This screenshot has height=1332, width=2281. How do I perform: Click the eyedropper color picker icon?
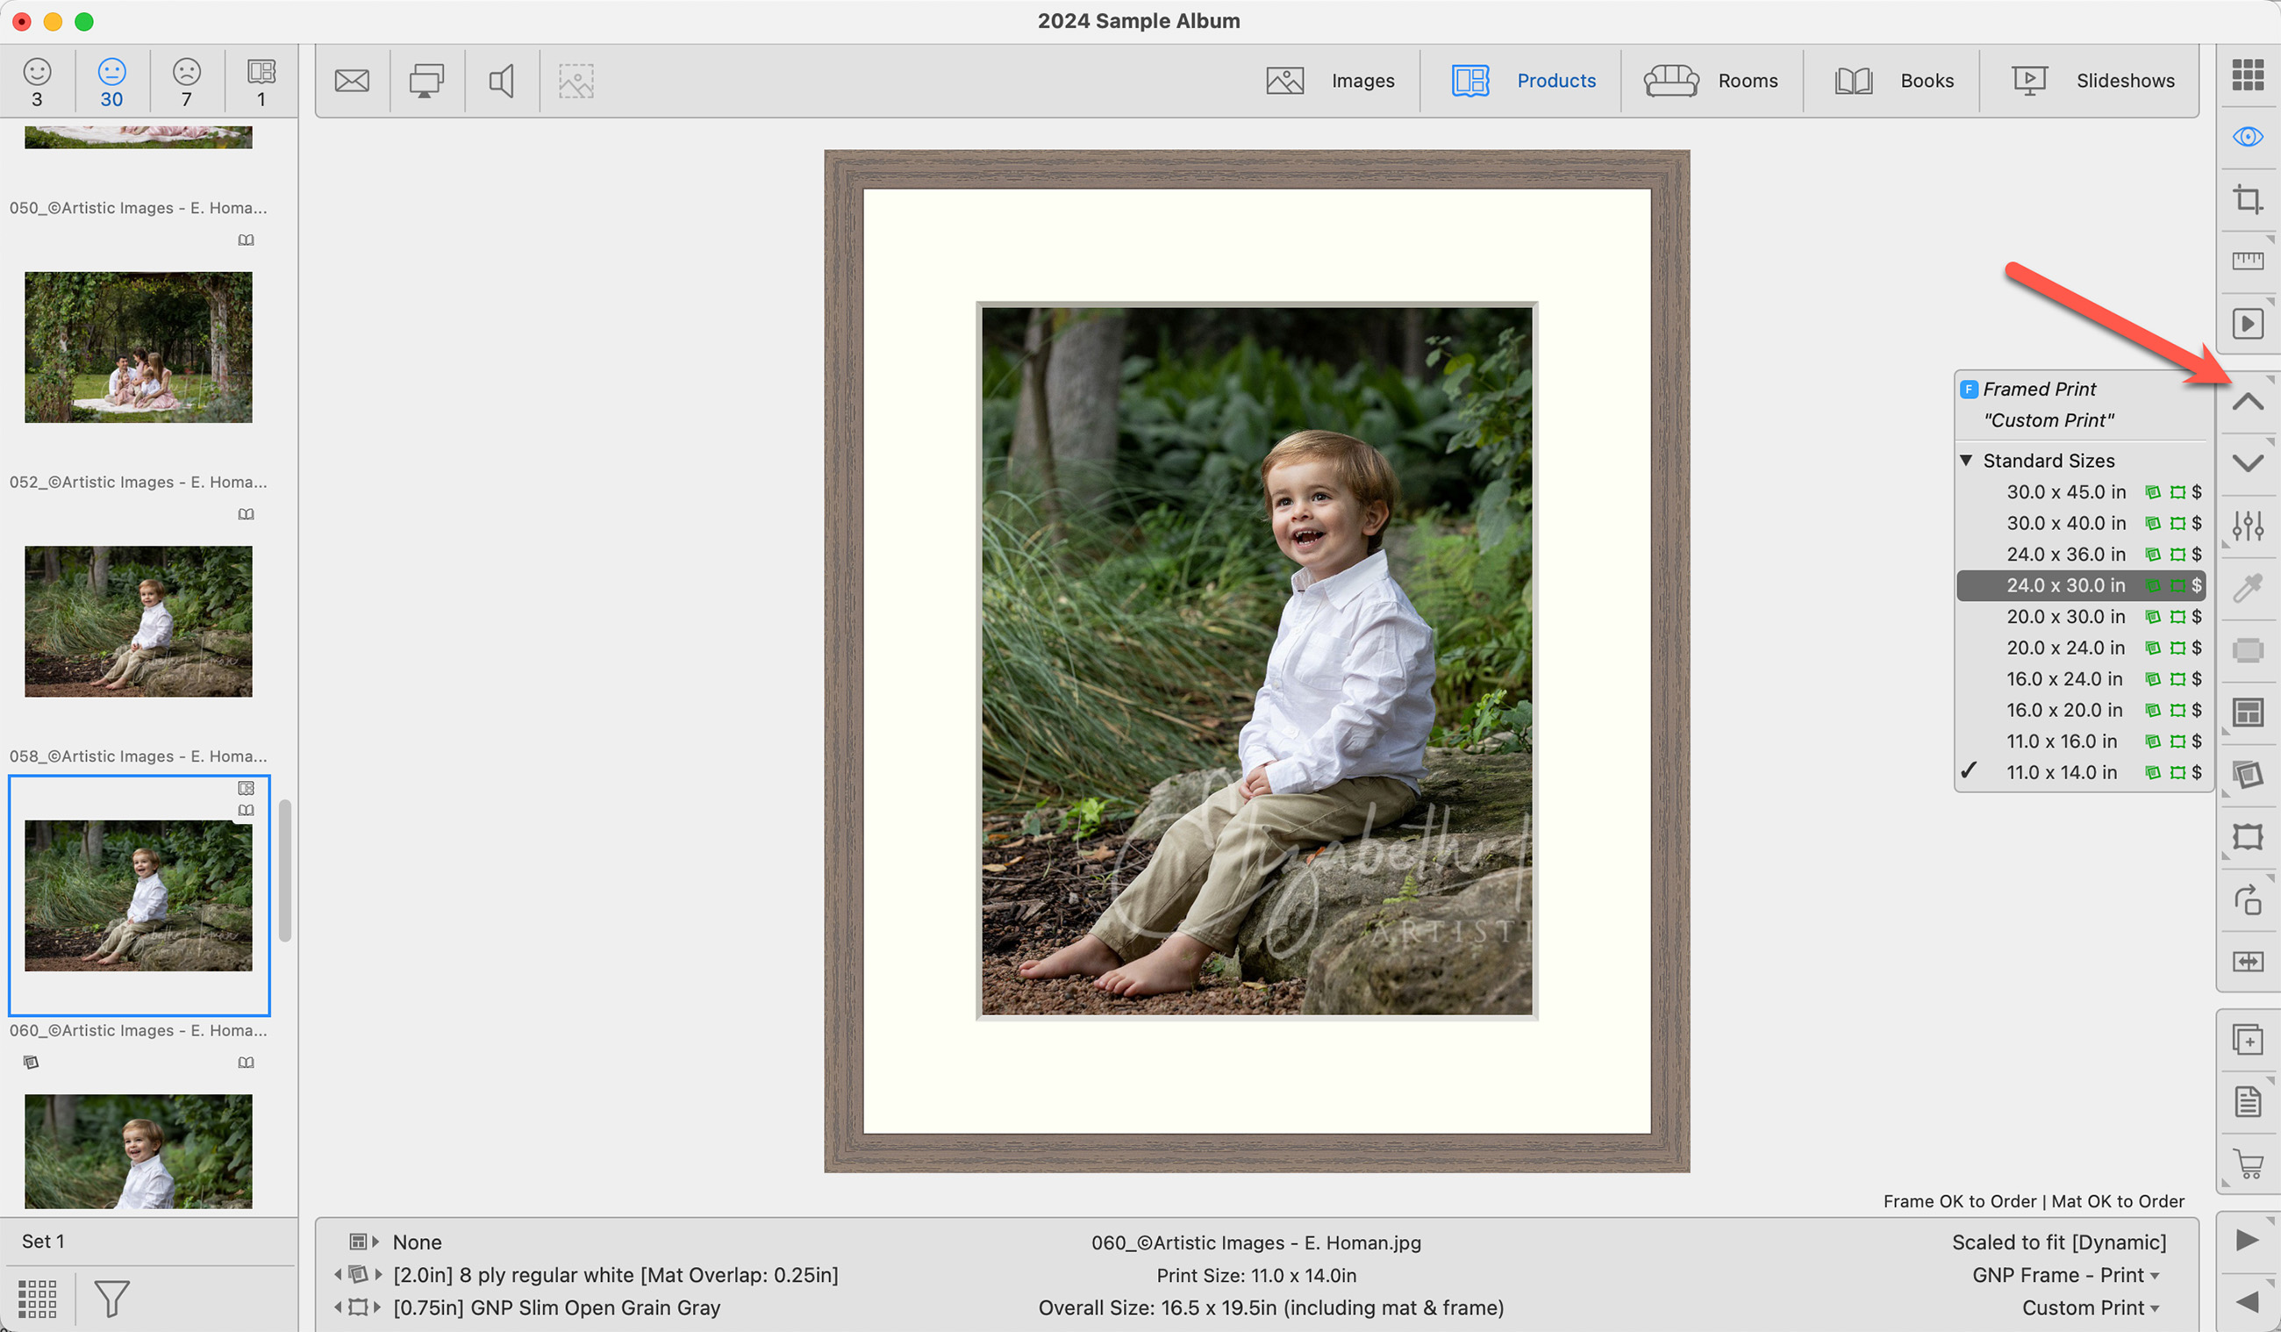tap(2248, 589)
